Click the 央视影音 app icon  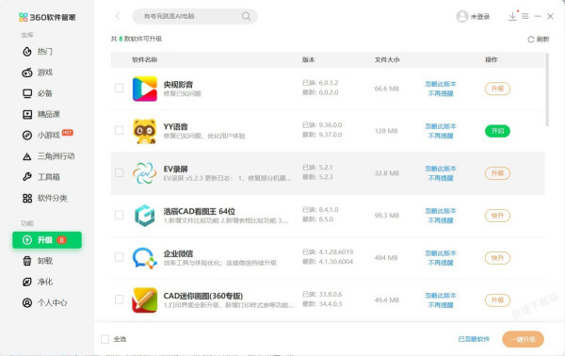[x=144, y=89]
